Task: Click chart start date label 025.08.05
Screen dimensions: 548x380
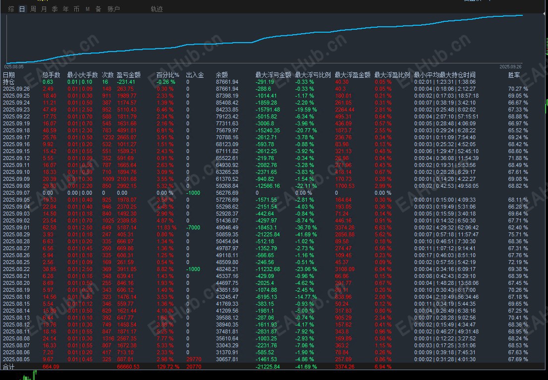Action: pos(14,66)
